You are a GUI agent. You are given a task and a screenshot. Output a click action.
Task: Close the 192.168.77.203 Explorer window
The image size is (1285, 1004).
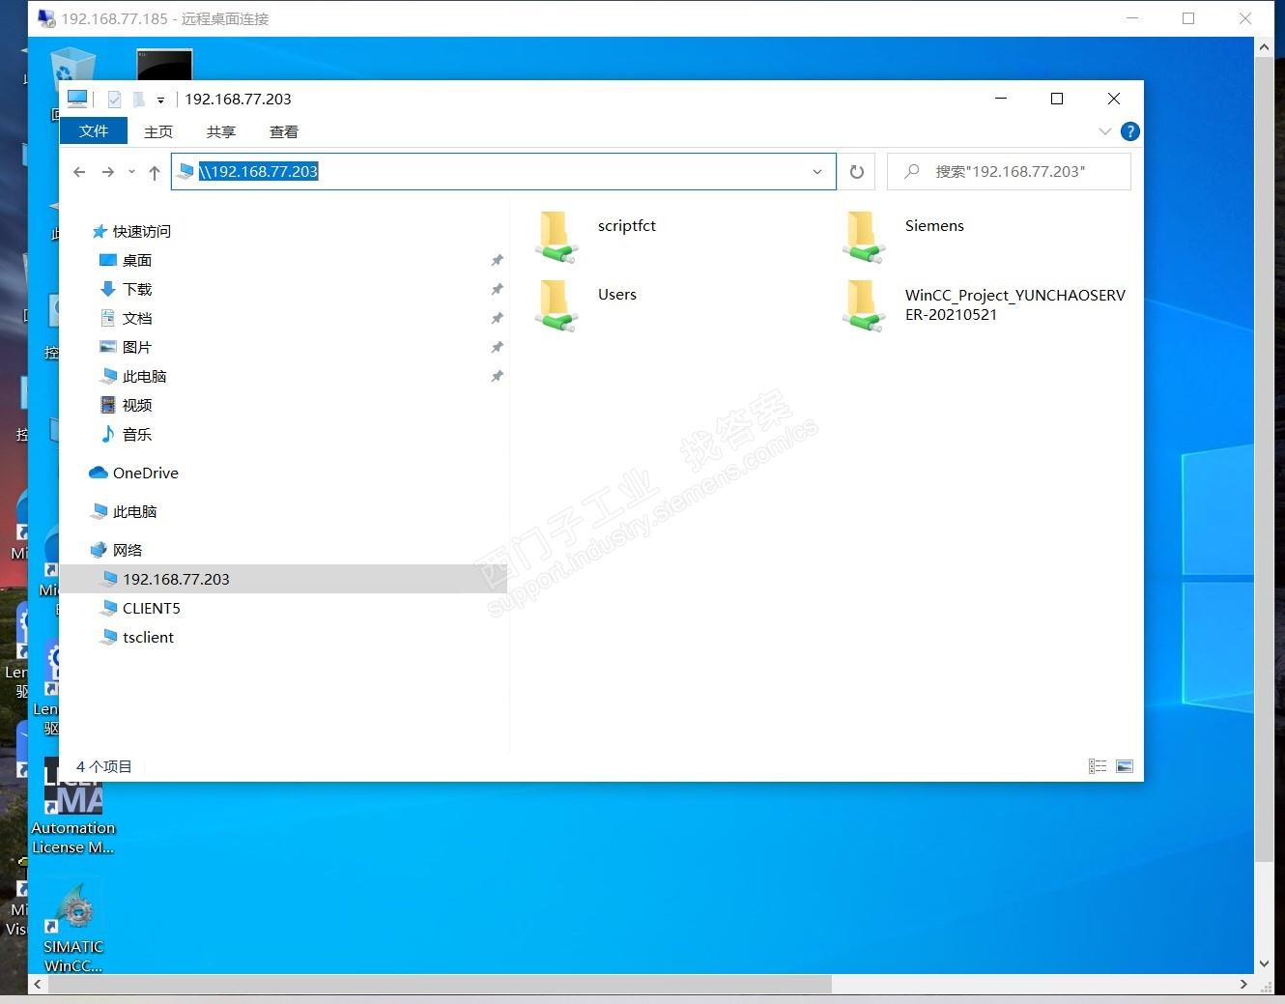(x=1114, y=99)
